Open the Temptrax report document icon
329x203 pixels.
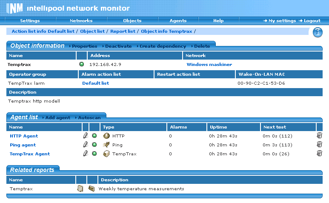[80, 189]
